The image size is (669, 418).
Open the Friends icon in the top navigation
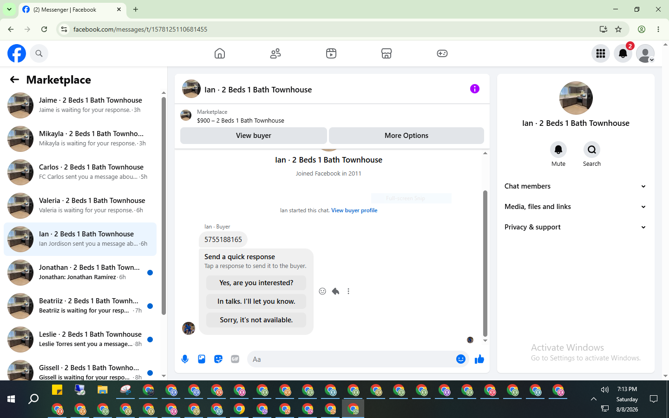pyautogui.click(x=275, y=53)
